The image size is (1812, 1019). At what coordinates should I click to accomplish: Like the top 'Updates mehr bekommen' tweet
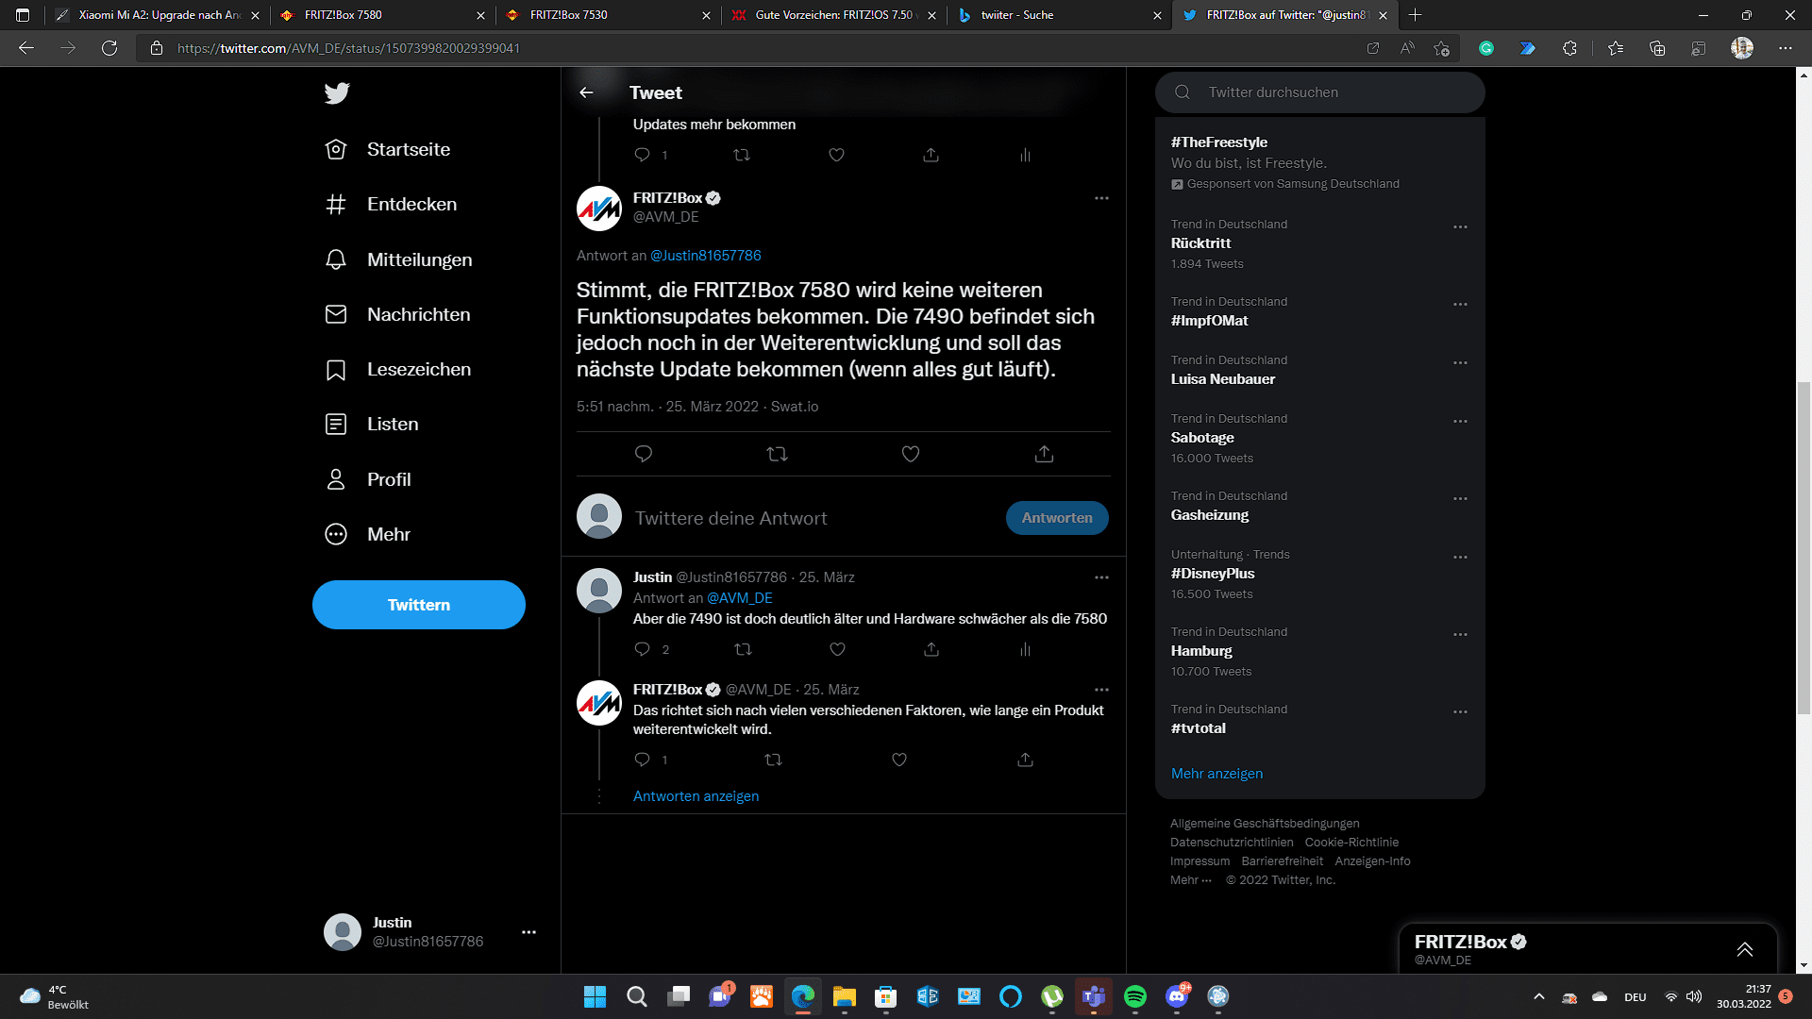[836, 155]
